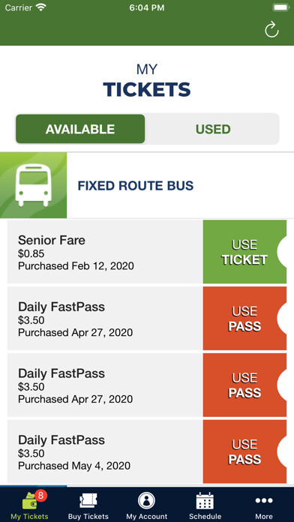Open the My Account profile icon
The height and width of the screenshot is (522, 294).
[x=147, y=501]
